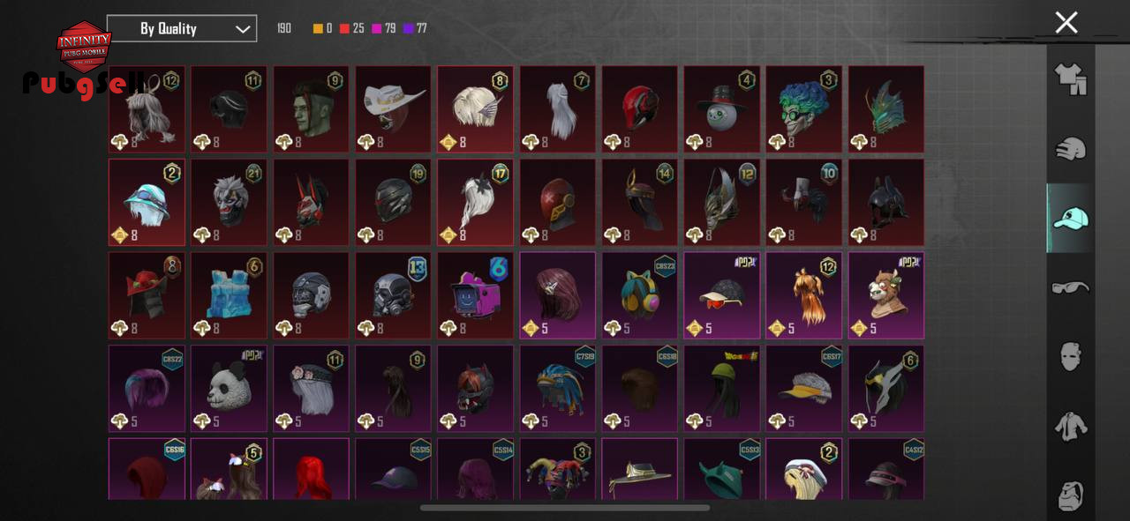The height and width of the screenshot is (521, 1130).
Task: Click the horizontal scrollbar at bottom
Action: pyautogui.click(x=565, y=508)
